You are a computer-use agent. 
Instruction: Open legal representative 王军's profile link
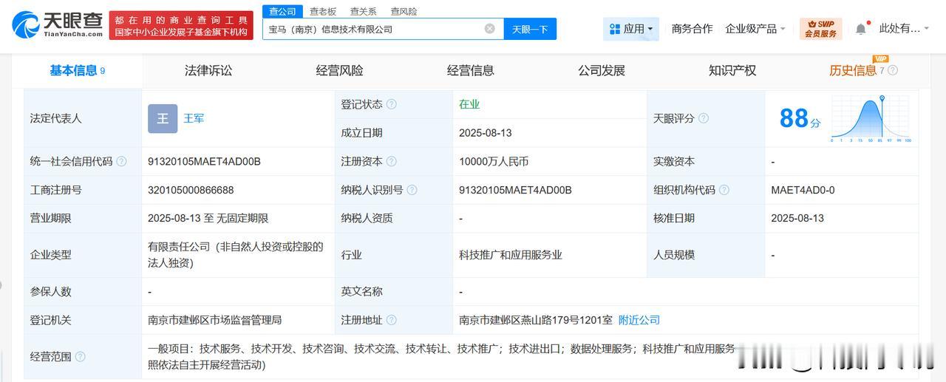[194, 118]
